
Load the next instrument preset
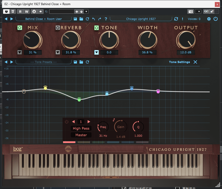12,19
